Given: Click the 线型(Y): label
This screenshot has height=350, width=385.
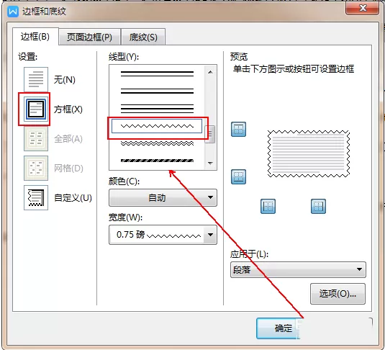Looking at the screenshot, I should pyautogui.click(x=124, y=57).
